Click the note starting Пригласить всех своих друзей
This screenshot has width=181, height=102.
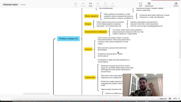[x=111, y=76]
